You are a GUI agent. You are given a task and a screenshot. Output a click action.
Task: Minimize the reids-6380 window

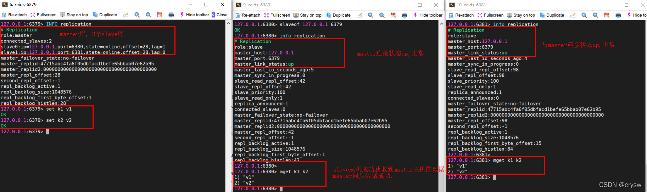pos(403,5)
